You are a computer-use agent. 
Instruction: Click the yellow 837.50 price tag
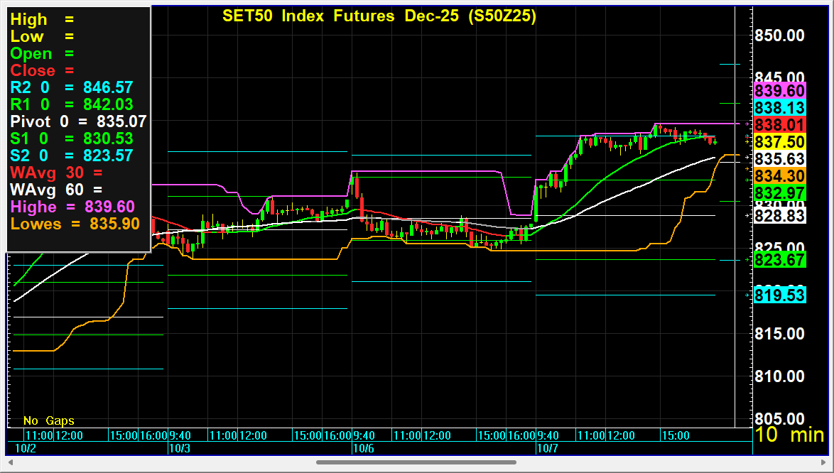click(x=779, y=142)
